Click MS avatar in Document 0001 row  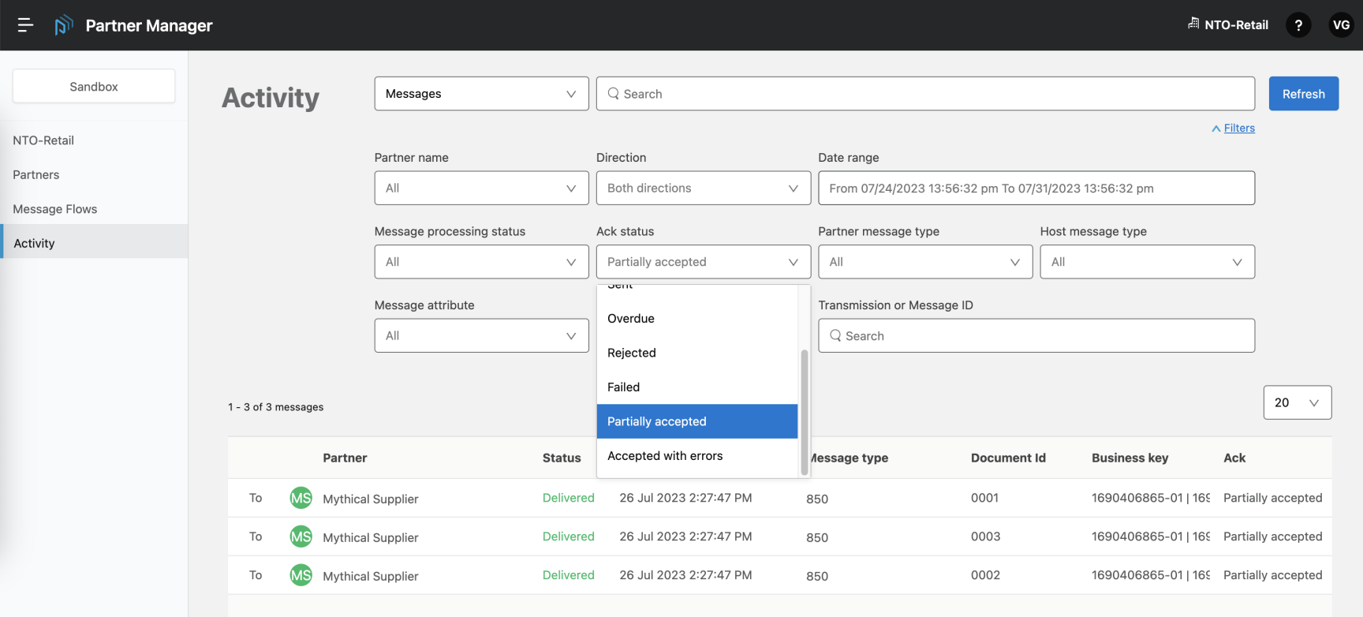[x=301, y=498]
